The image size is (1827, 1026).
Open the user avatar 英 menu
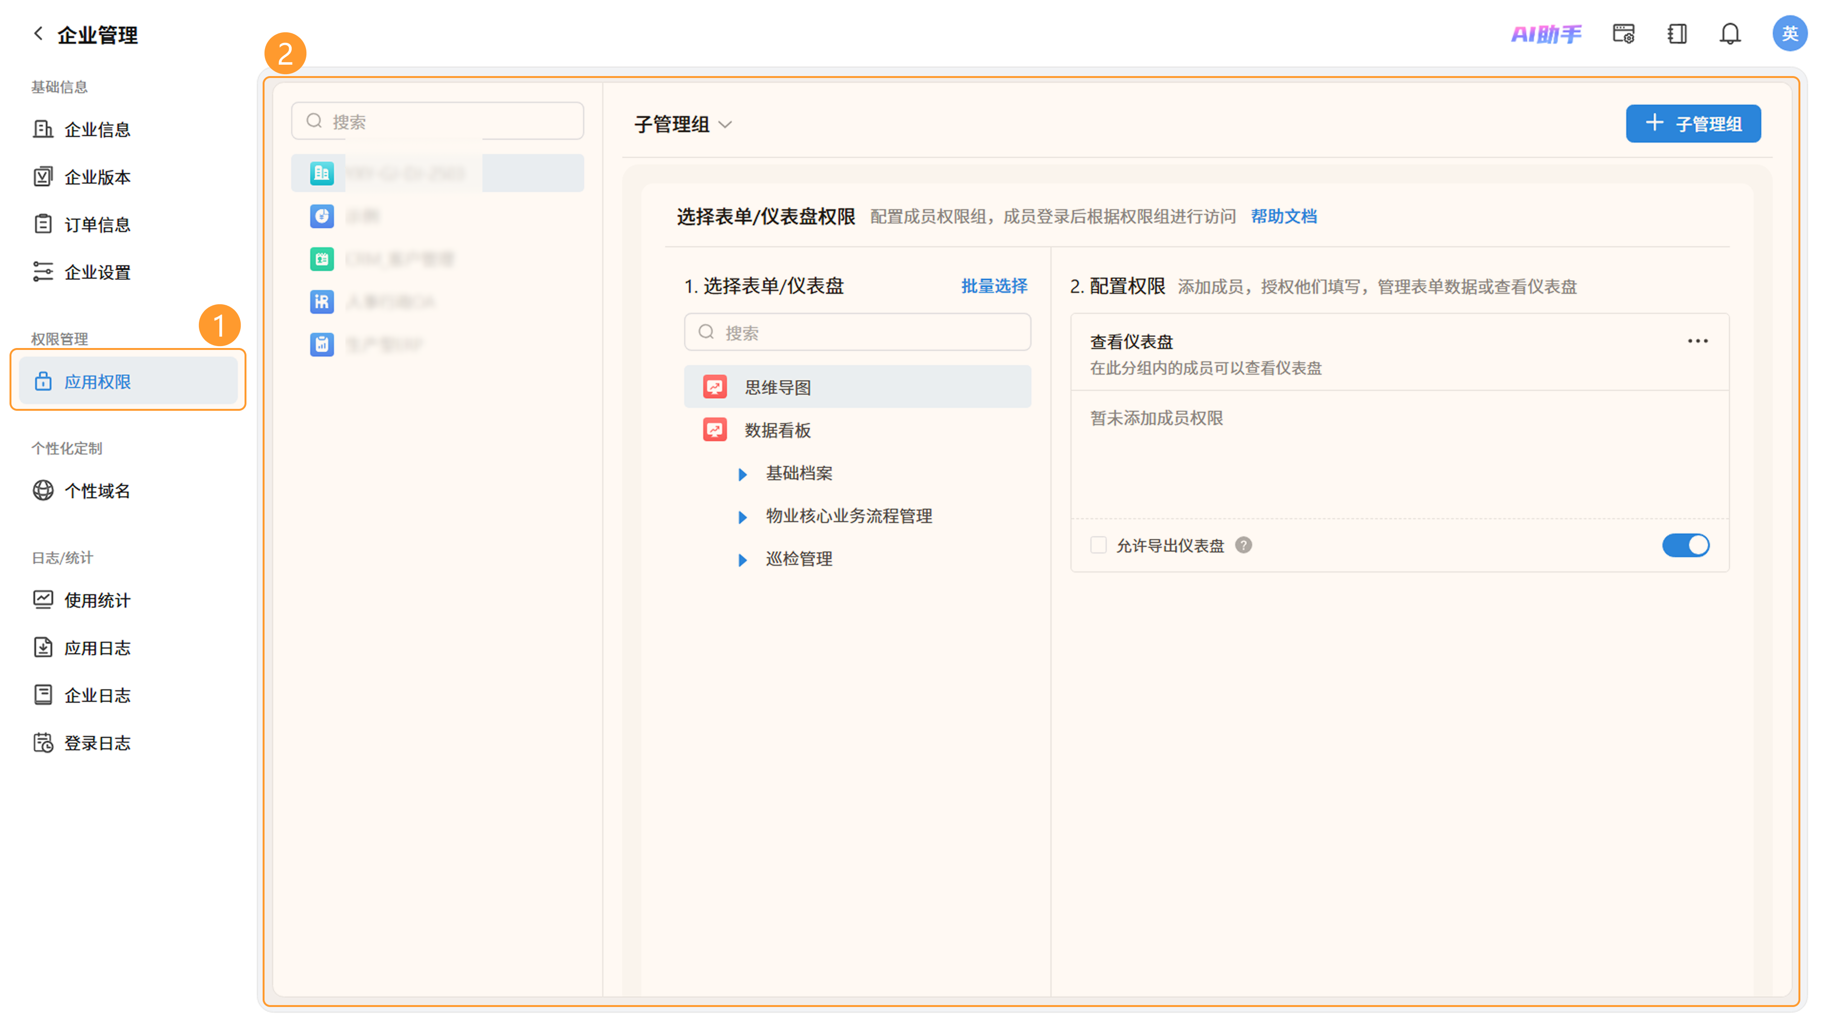[x=1789, y=33]
